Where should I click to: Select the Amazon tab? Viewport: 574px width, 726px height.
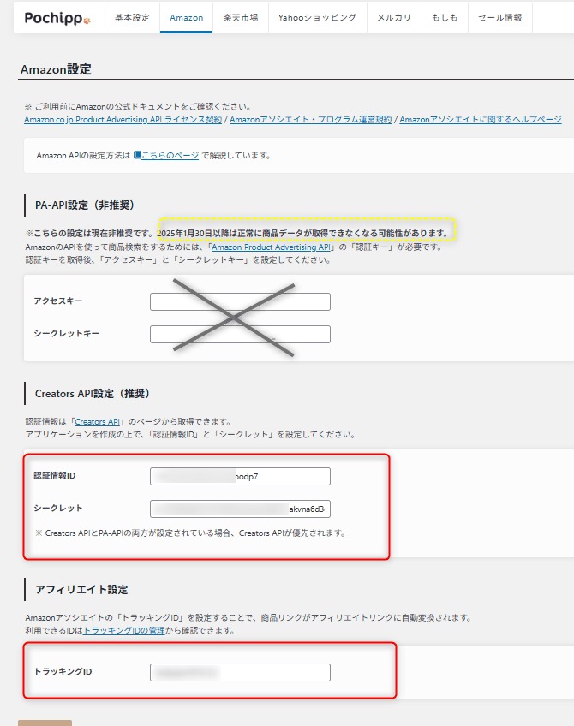[186, 17]
